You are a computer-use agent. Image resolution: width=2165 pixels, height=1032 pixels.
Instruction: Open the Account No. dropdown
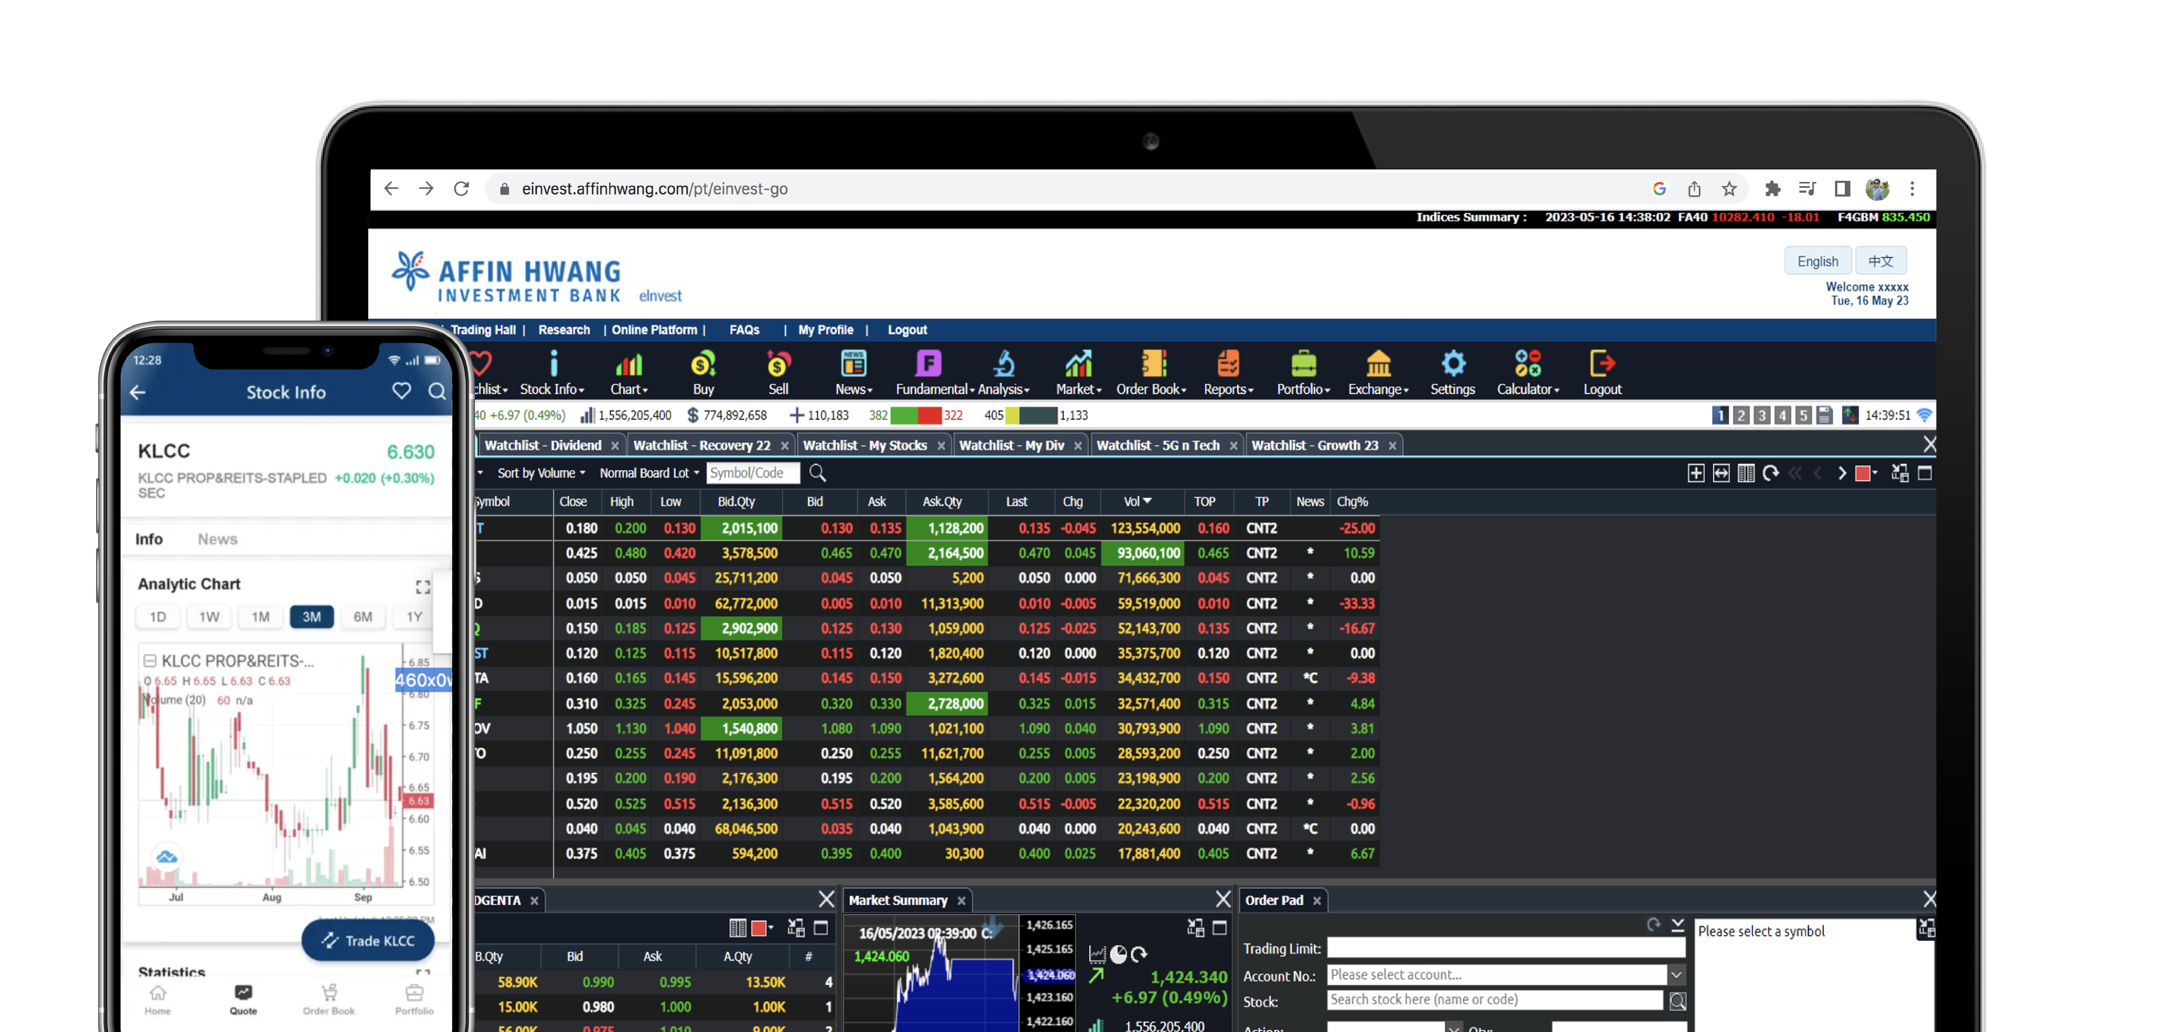pos(1676,975)
